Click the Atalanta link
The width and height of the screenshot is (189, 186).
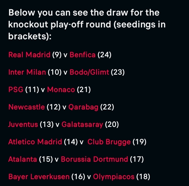[23, 159]
